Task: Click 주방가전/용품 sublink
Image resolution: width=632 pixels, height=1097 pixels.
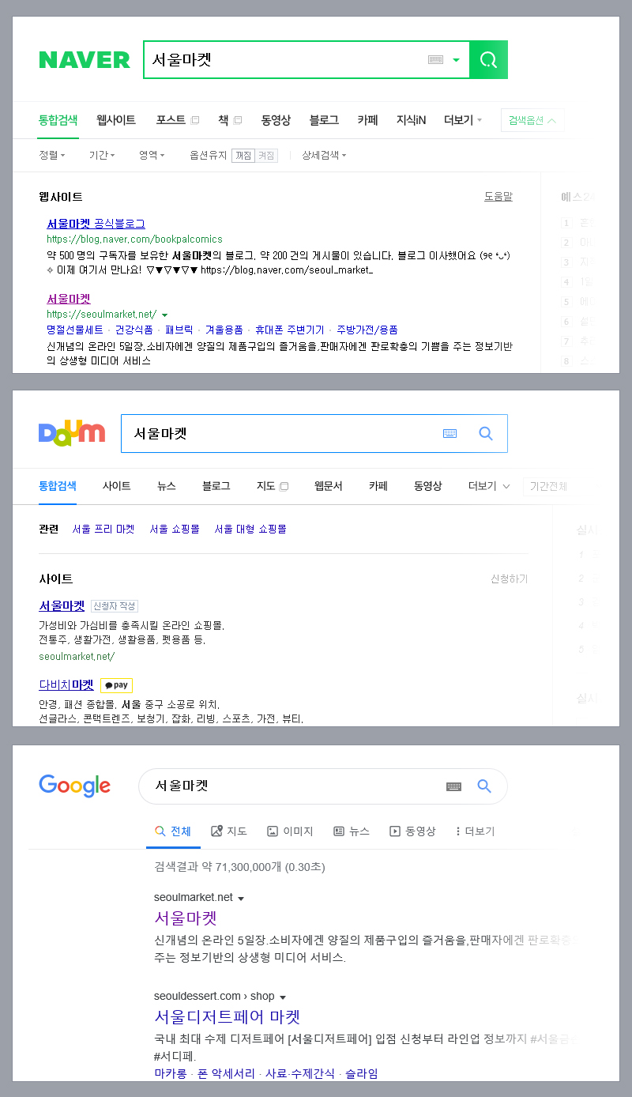Action: point(367,330)
